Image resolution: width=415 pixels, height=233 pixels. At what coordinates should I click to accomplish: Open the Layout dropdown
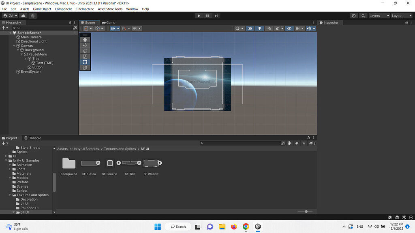[401, 15]
